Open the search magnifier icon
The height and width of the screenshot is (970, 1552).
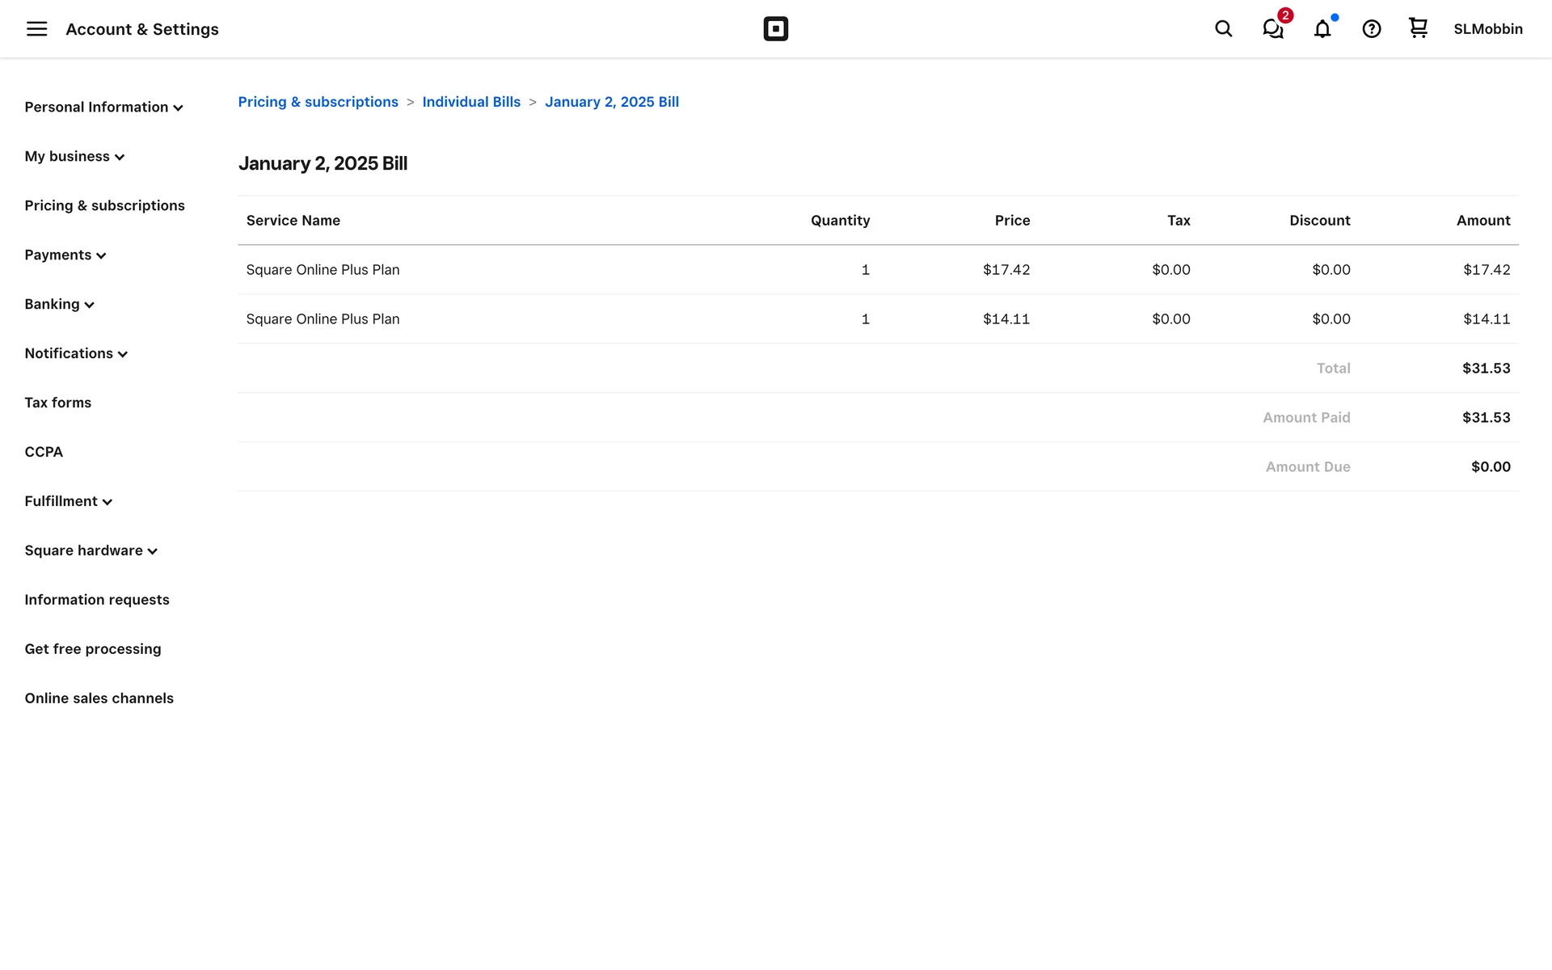(1223, 29)
